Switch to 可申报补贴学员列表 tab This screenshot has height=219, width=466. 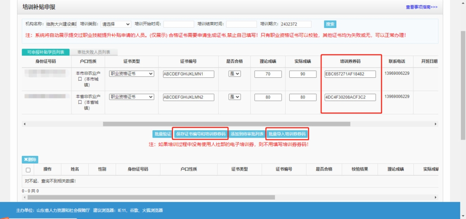pyautogui.click(x=46, y=52)
